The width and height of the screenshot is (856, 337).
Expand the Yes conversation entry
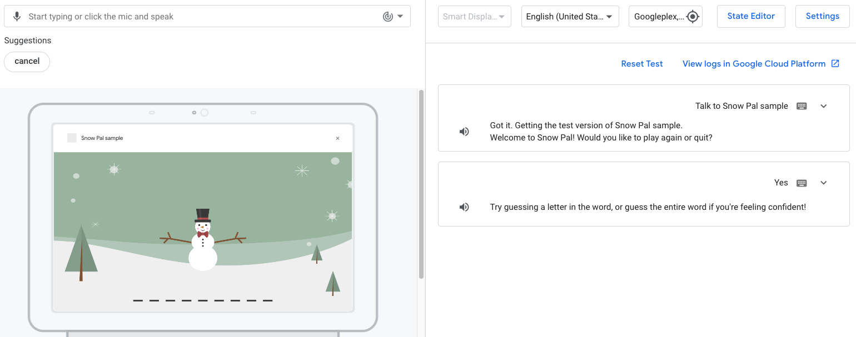point(824,183)
